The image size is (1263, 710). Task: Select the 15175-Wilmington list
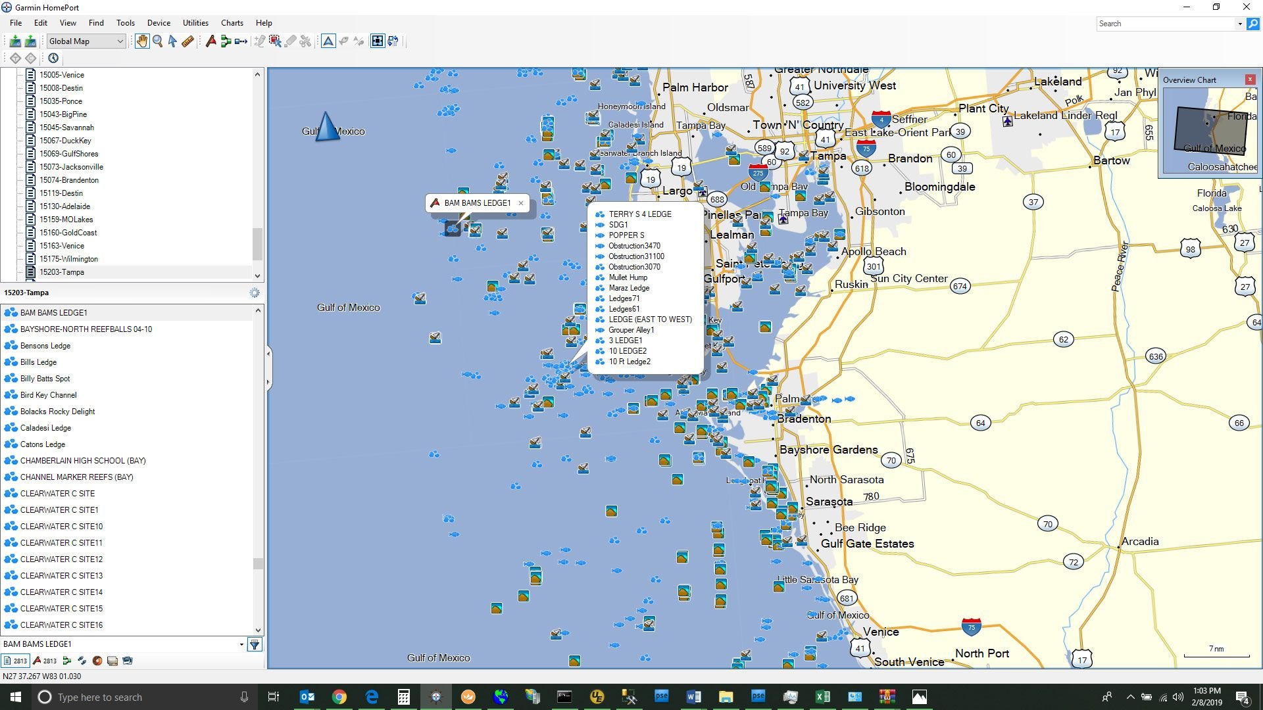[68, 259]
